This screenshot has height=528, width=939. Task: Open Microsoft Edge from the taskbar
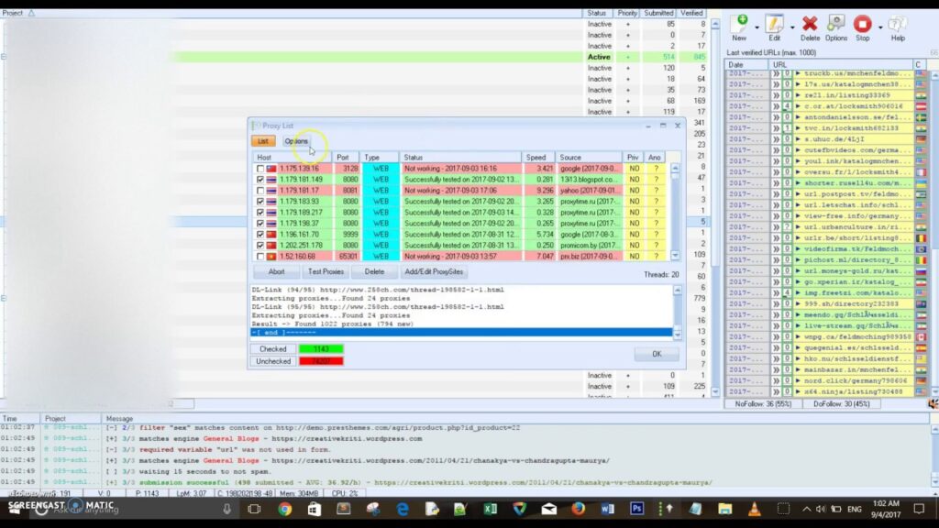(x=403, y=509)
